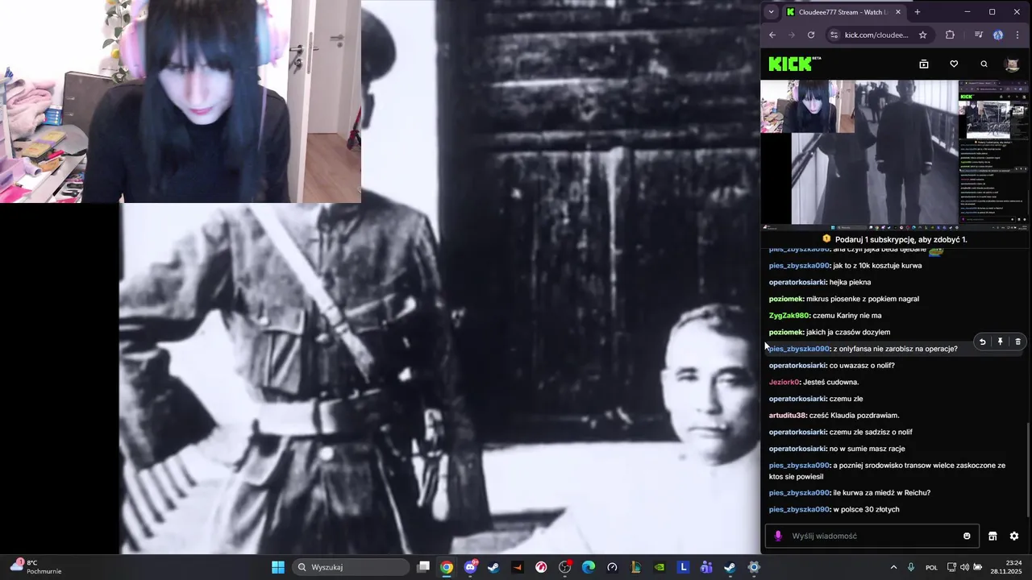Click the Wyszukaj taskbar search box
This screenshot has width=1032, height=580.
tap(351, 567)
